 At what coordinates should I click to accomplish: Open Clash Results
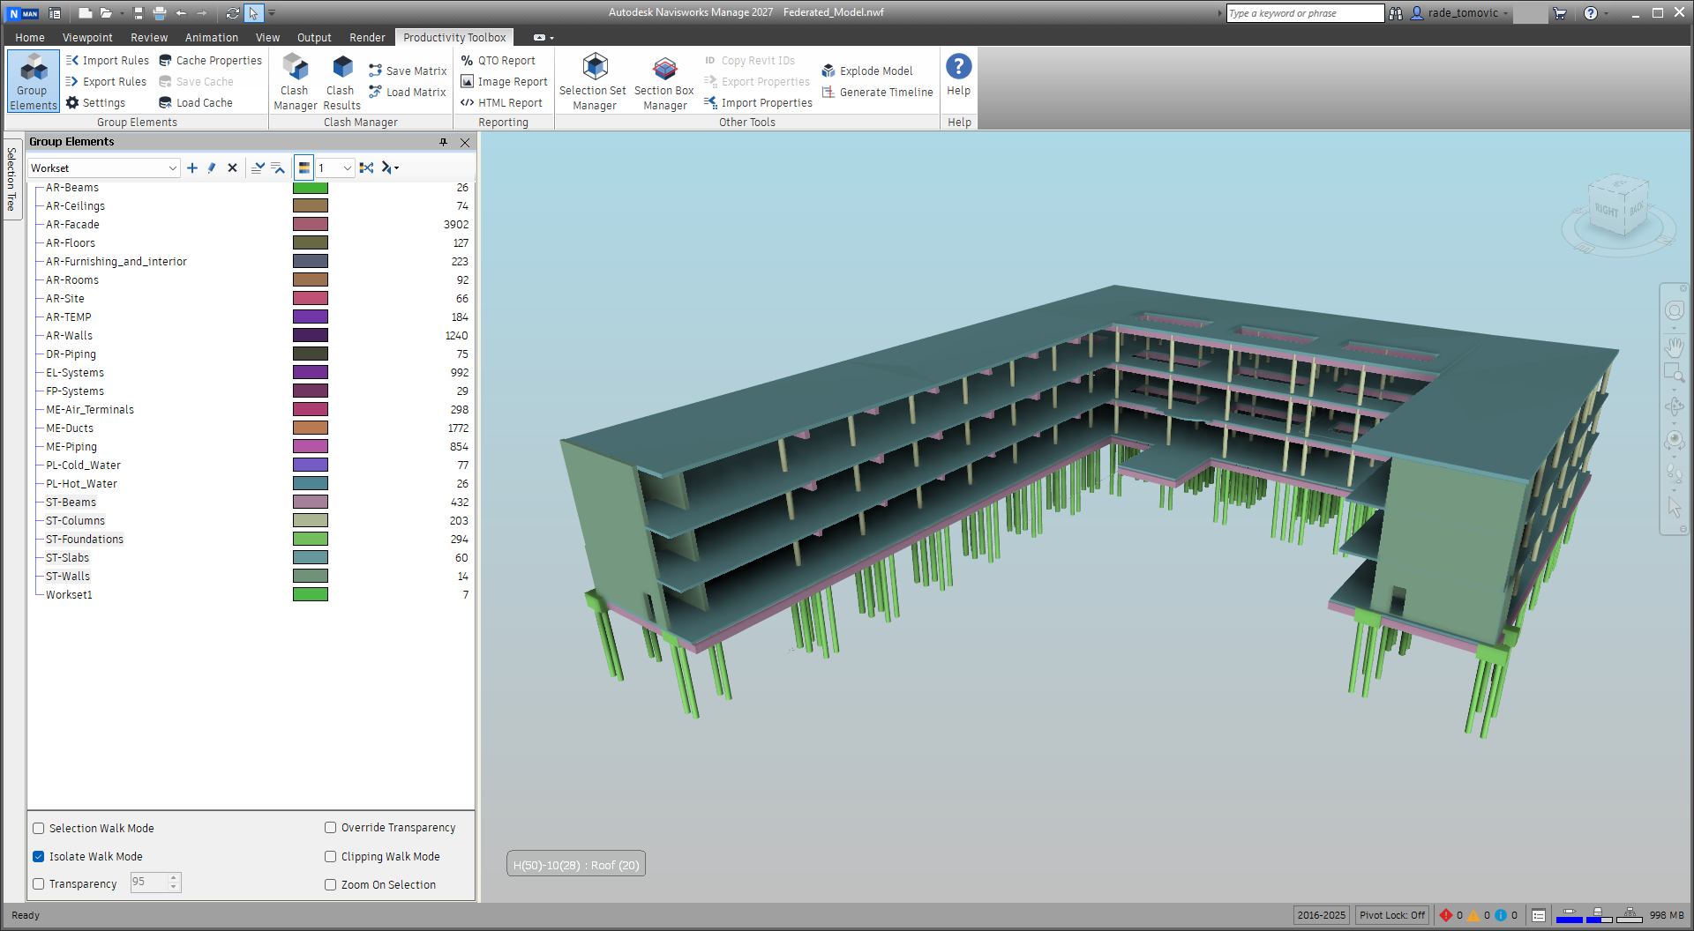coord(341,81)
